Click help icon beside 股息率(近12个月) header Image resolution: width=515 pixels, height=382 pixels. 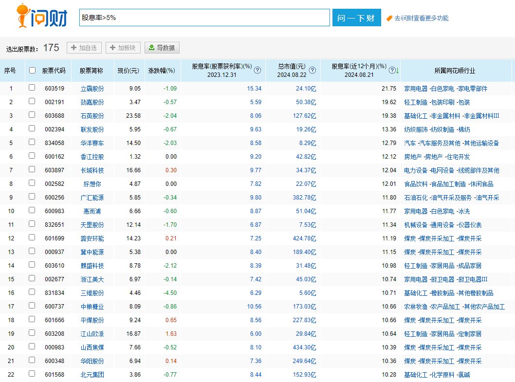click(x=391, y=70)
